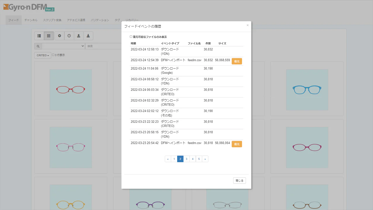Image resolution: width=373 pixels, height=210 pixels.
Task: Click ダウンロード (Google) event type
Action: click(170, 71)
